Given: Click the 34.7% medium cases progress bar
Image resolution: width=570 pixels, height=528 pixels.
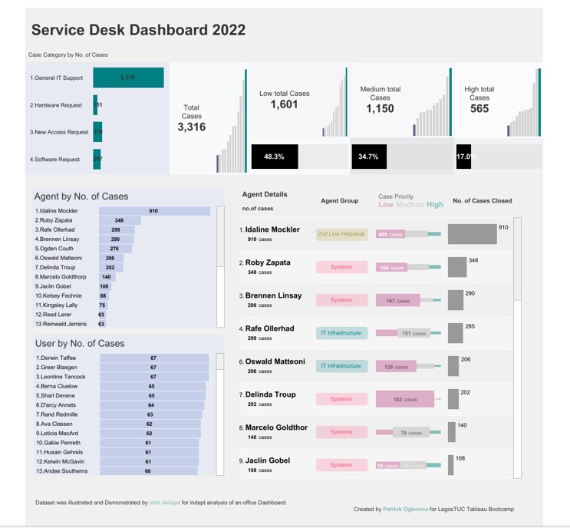Looking at the screenshot, I should (369, 157).
